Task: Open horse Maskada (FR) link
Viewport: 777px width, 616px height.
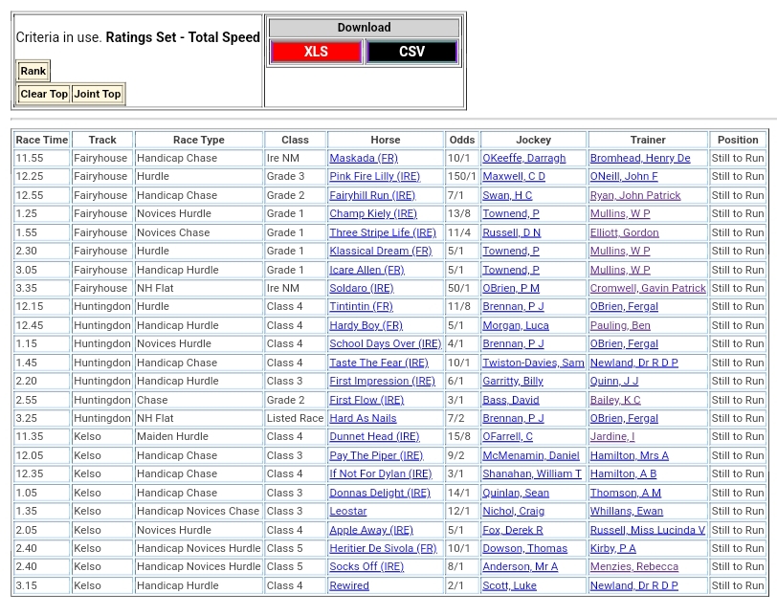Action: (363, 158)
